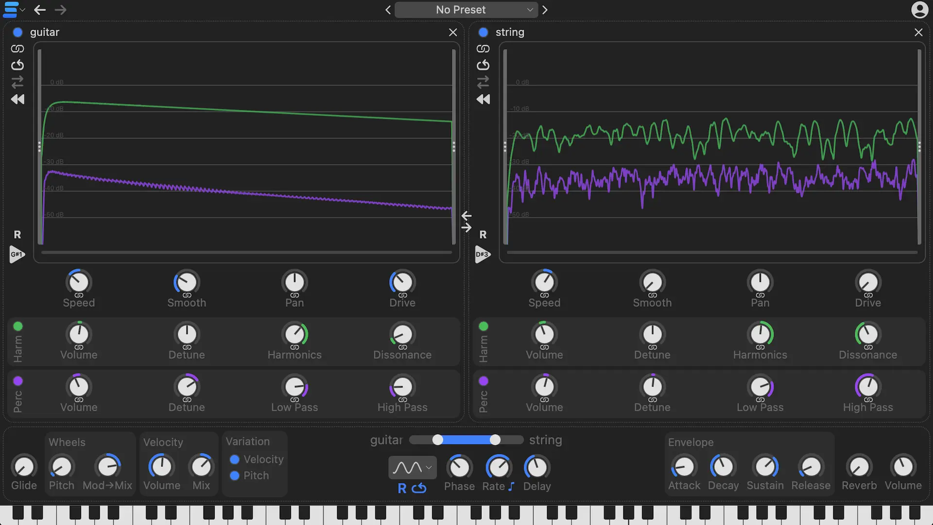Click the Rate tempo sync note icon
Image resolution: width=933 pixels, height=525 pixels.
(511, 487)
